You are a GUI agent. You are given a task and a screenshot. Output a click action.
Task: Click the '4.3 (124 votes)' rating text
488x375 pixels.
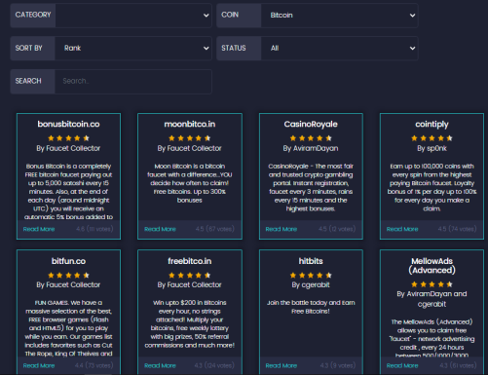(214, 366)
